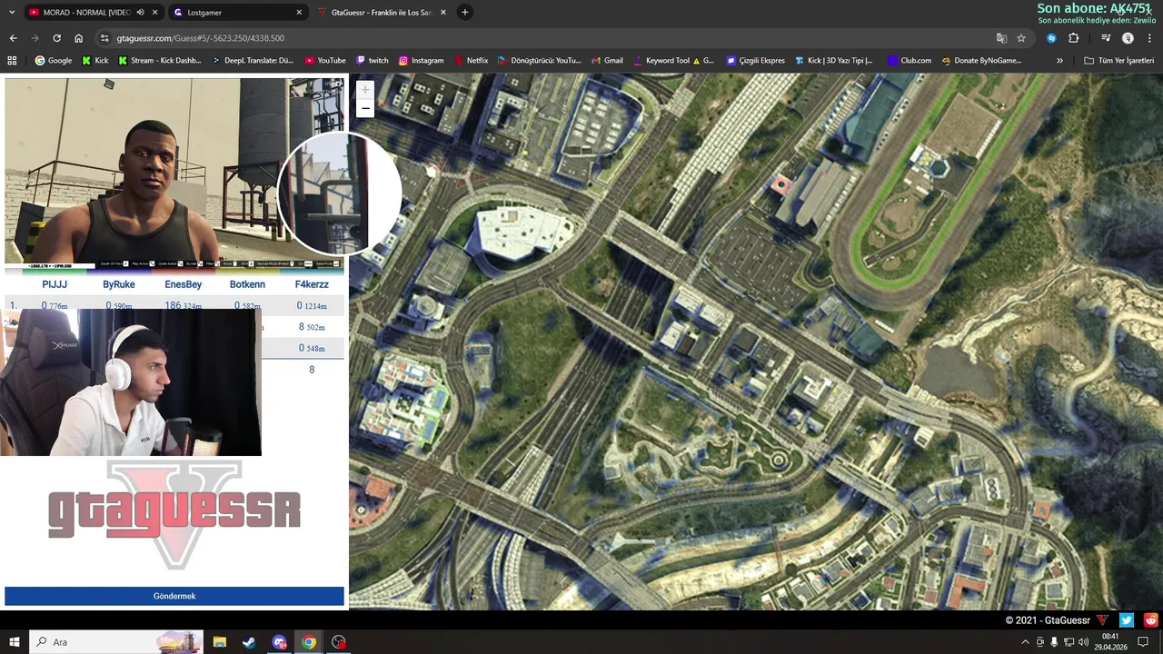Reload the current page
1163x654 pixels.
pos(56,38)
